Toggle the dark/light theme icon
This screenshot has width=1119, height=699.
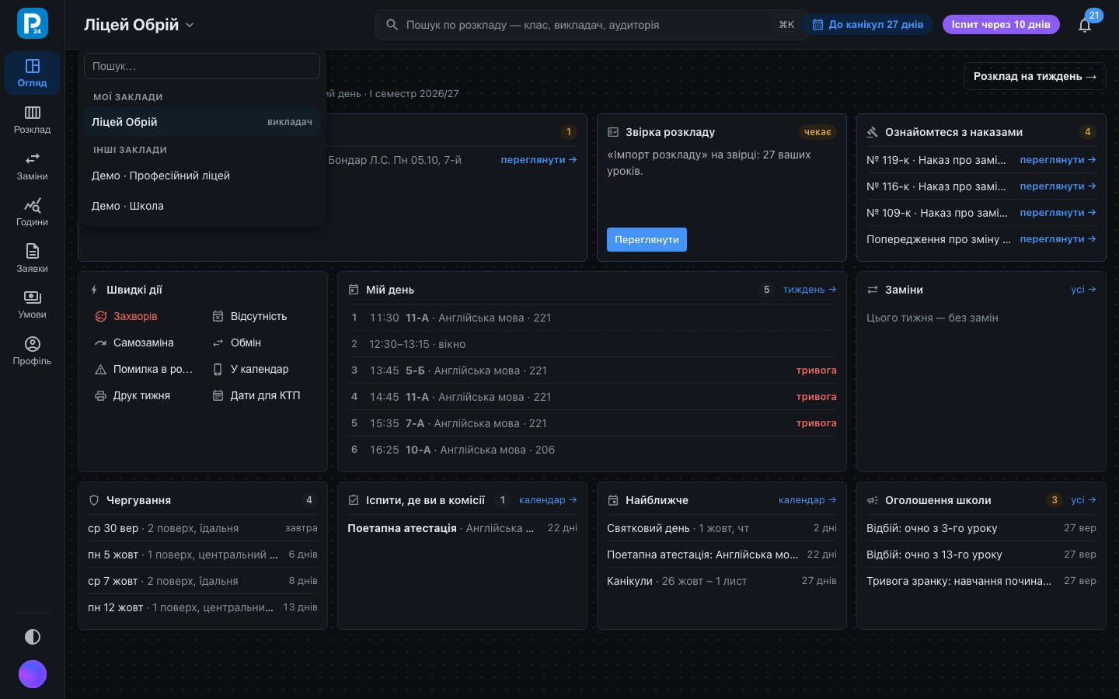33,637
